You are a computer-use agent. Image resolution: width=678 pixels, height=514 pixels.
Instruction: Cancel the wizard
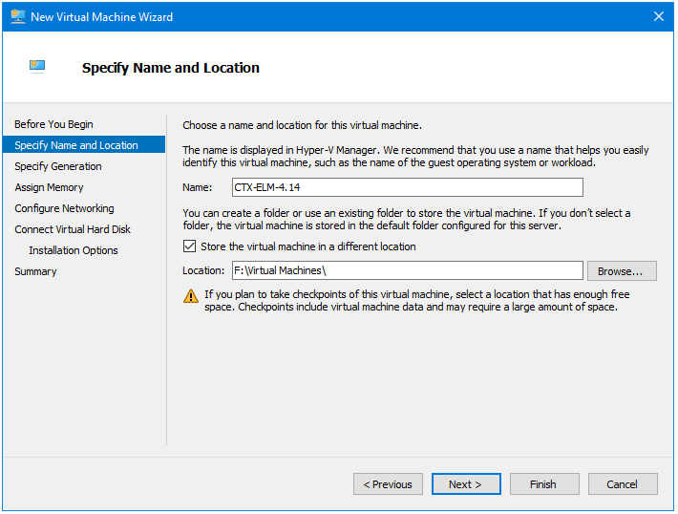tap(623, 484)
